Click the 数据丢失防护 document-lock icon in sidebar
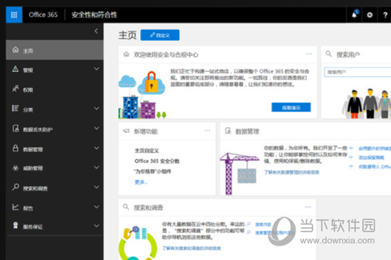Viewport: 391px width, 260px height. click(16, 129)
